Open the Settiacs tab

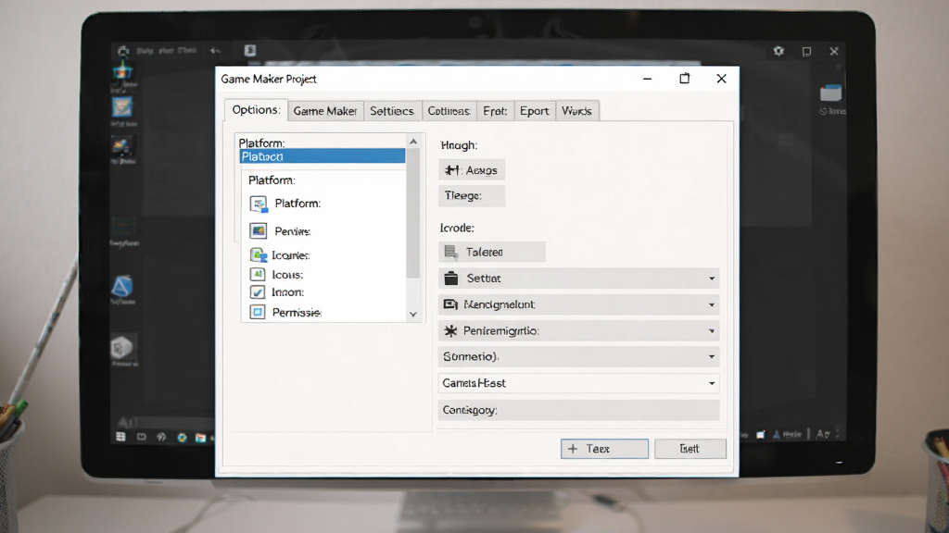click(x=392, y=111)
